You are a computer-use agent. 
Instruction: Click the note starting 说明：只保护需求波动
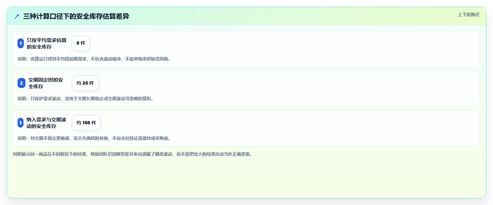click(x=86, y=99)
